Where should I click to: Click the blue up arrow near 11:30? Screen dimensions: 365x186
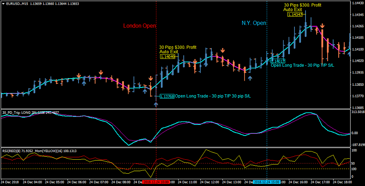[x=206, y=64]
